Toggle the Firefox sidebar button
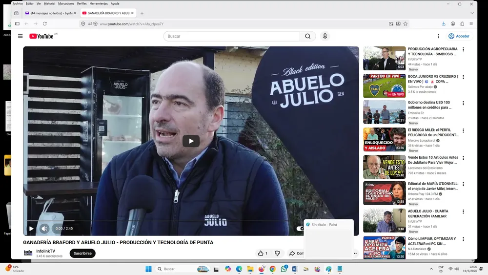Image resolution: width=488 pixels, height=275 pixels. point(18,23)
